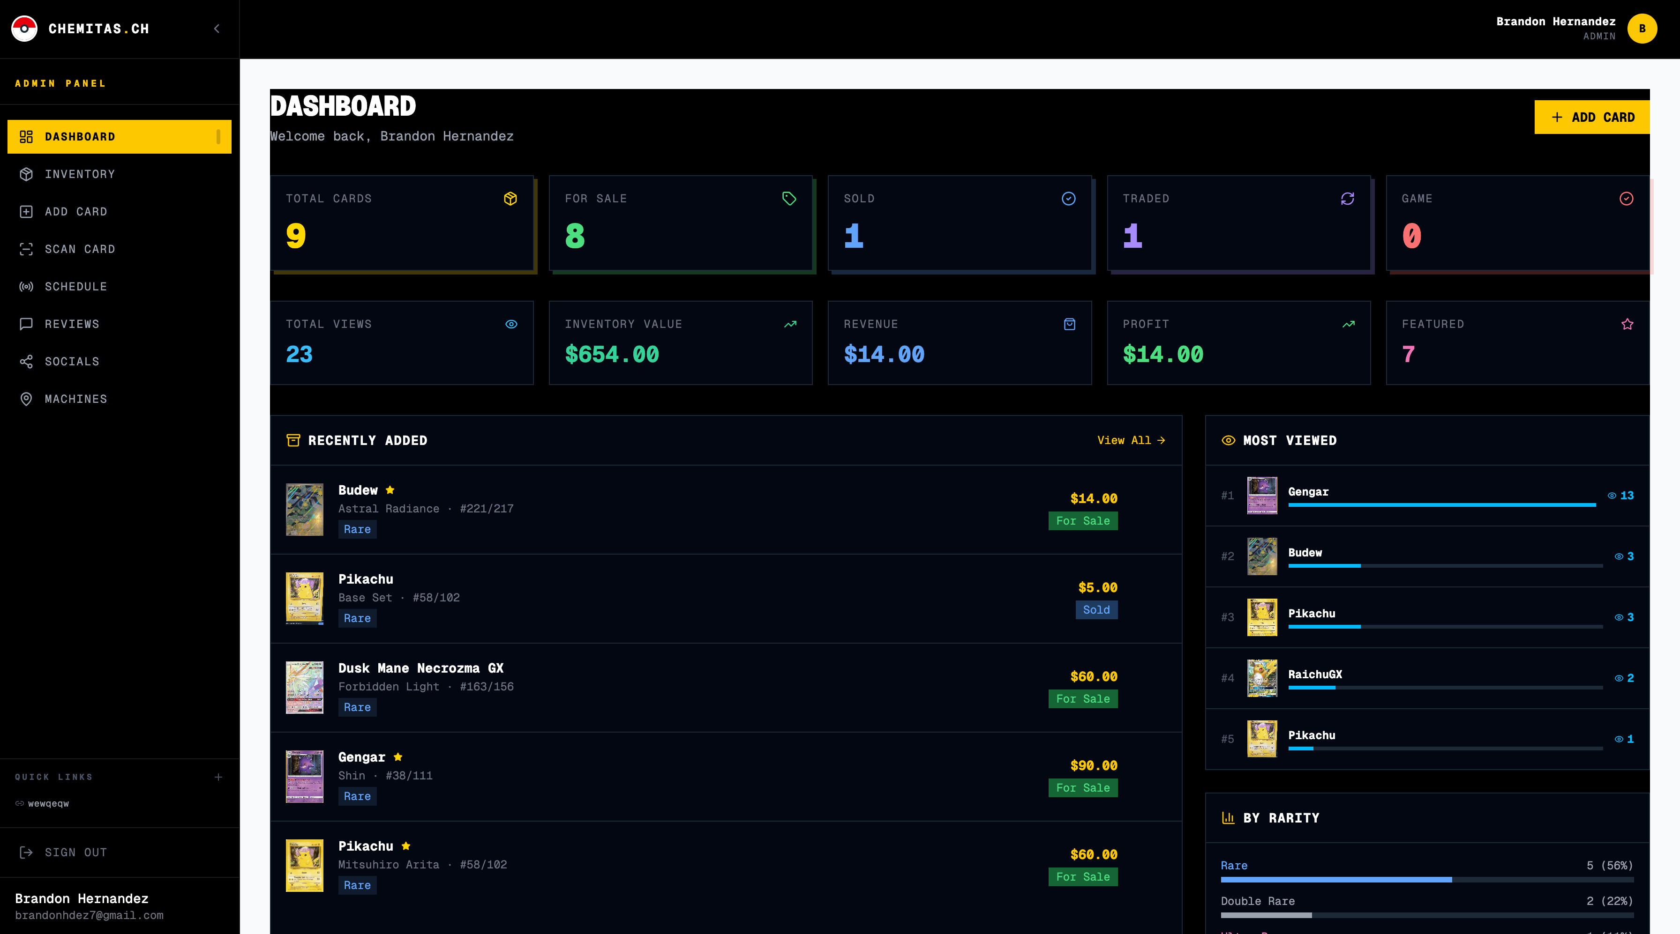
Task: Click the star next to Pikachu Mitsuhiro Arita
Action: pyautogui.click(x=405, y=846)
